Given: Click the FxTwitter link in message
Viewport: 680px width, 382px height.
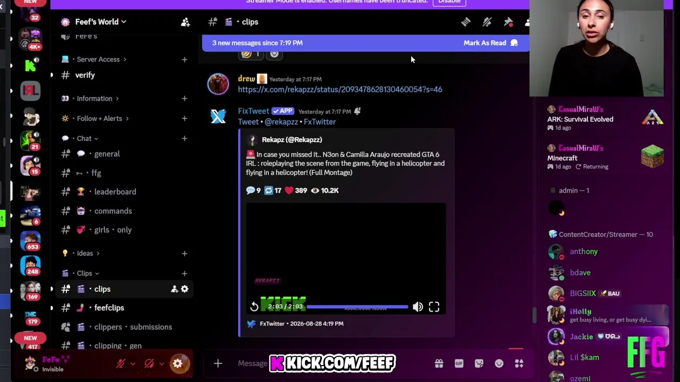Looking at the screenshot, I should 320,122.
